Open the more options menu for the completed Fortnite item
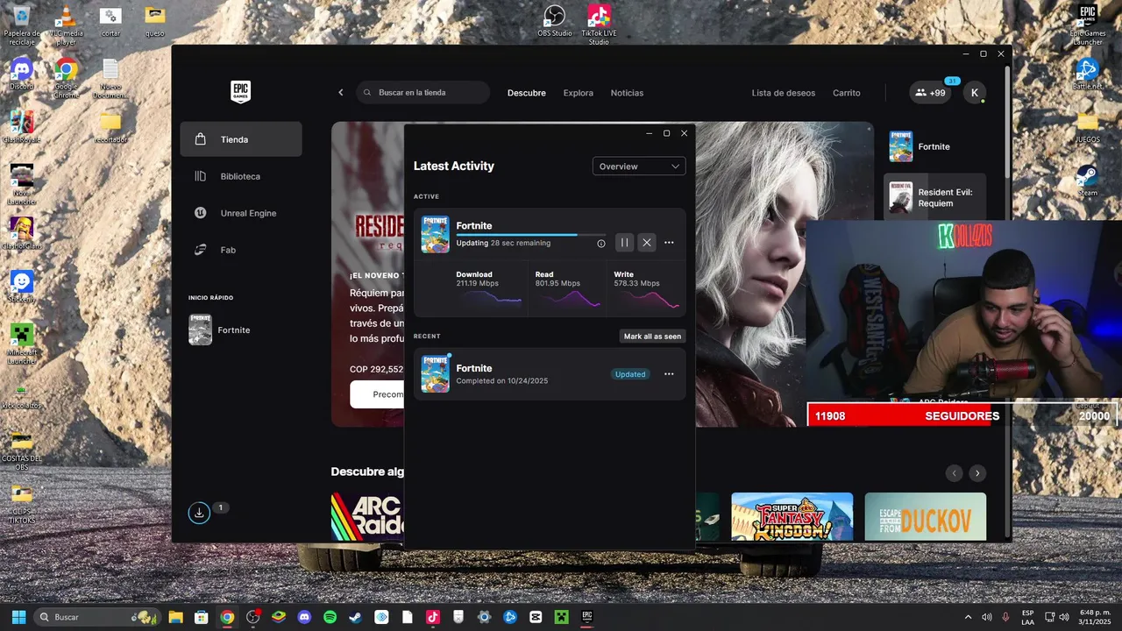 (669, 374)
